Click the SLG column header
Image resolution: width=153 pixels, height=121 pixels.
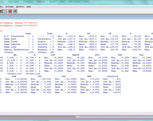pyautogui.click(x=142, y=55)
